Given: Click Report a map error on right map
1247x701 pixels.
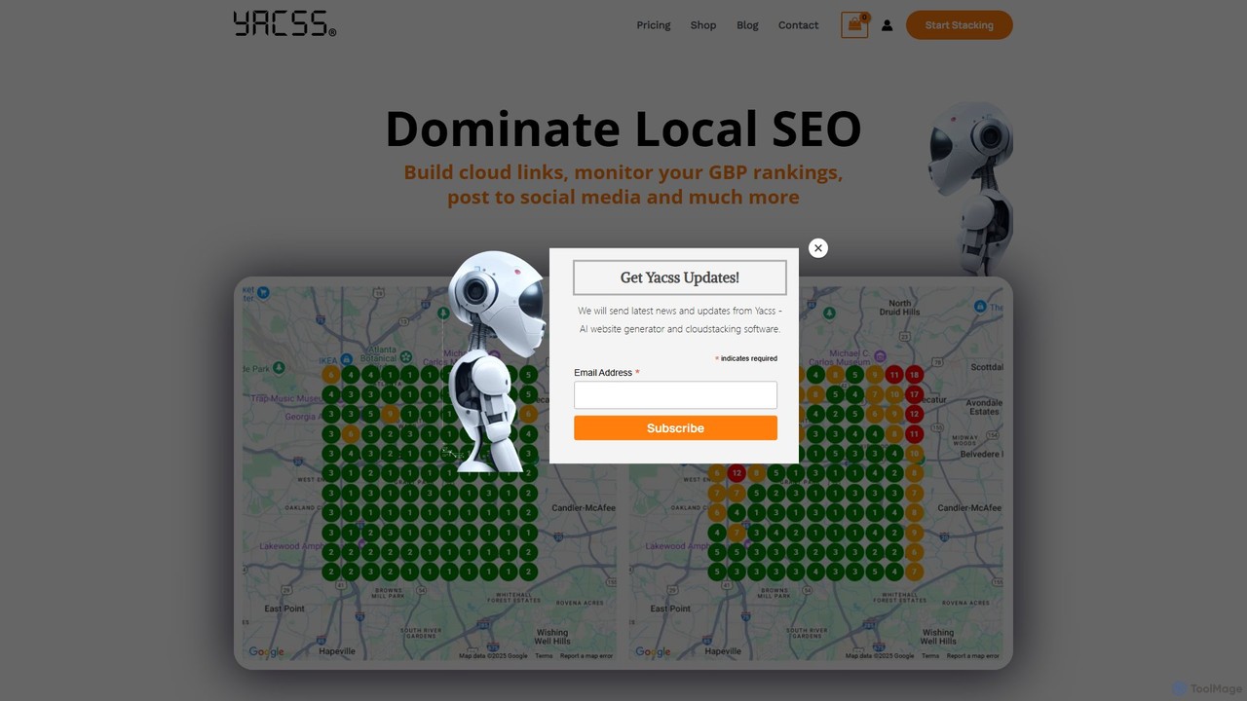Looking at the screenshot, I should (972, 656).
